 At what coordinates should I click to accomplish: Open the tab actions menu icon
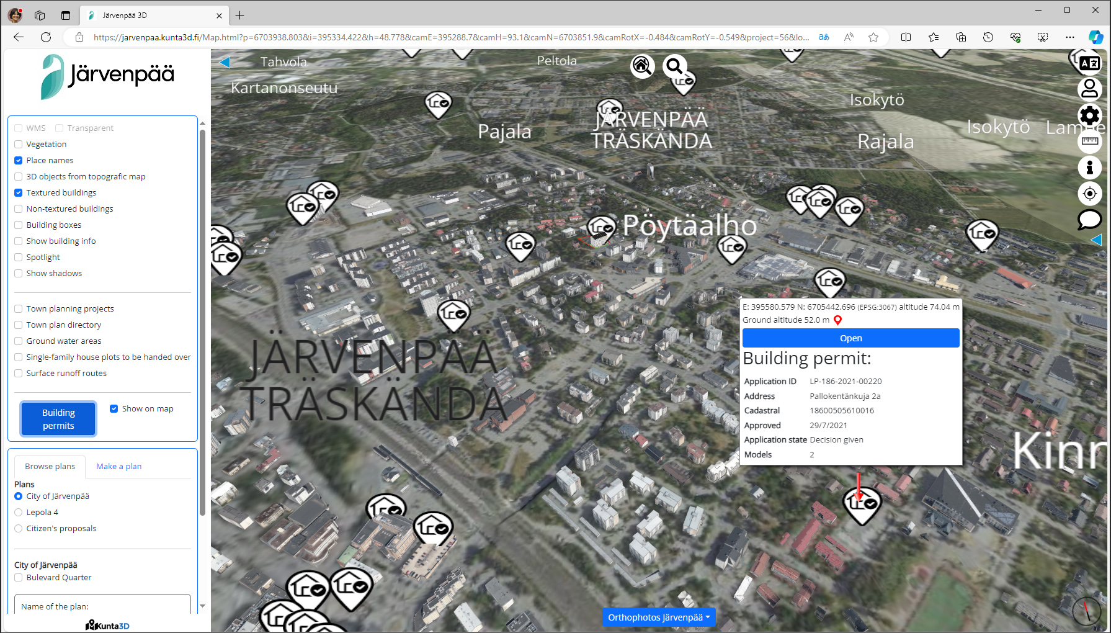66,16
